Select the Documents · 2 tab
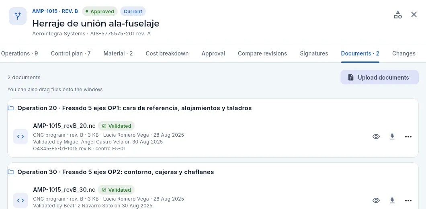 pyautogui.click(x=360, y=53)
